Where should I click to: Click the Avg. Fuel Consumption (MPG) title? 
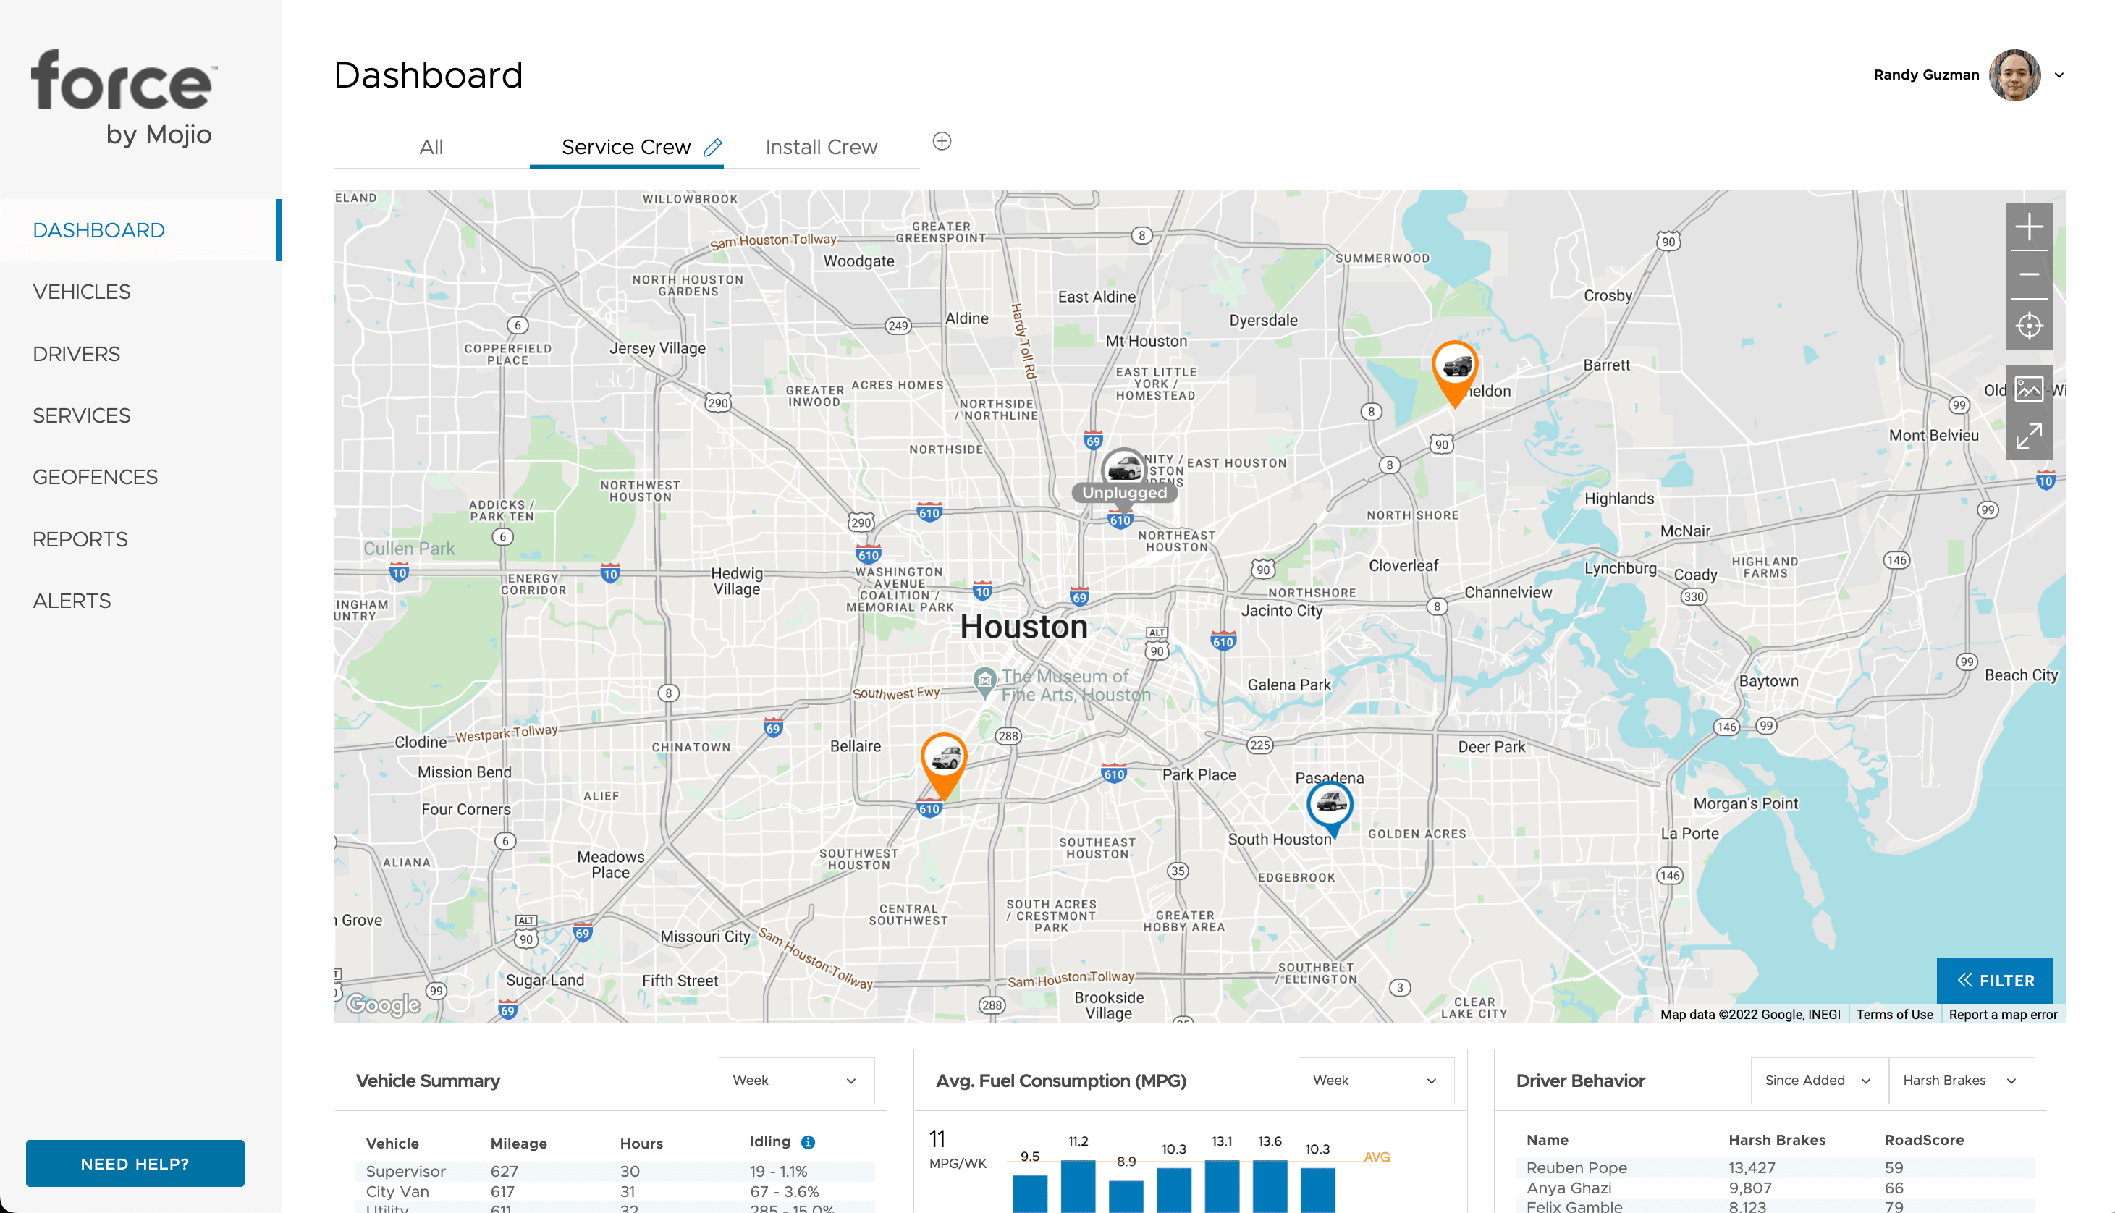point(1060,1081)
